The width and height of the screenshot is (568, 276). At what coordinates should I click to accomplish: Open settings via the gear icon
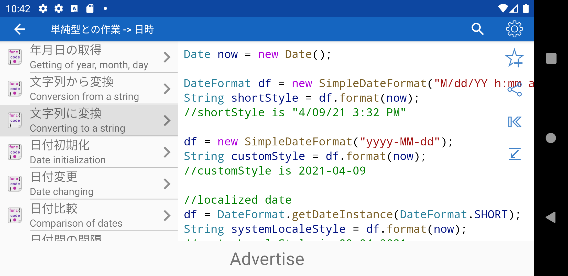pos(514,29)
